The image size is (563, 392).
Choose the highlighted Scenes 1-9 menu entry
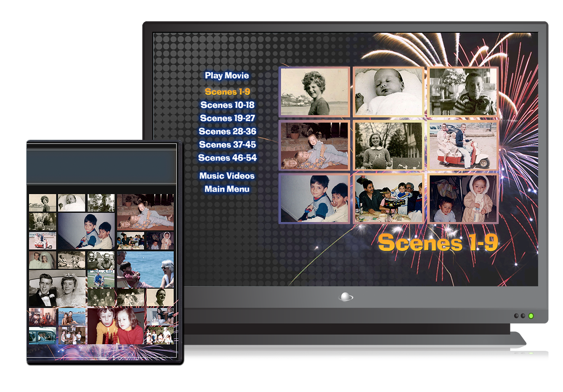coord(227,92)
